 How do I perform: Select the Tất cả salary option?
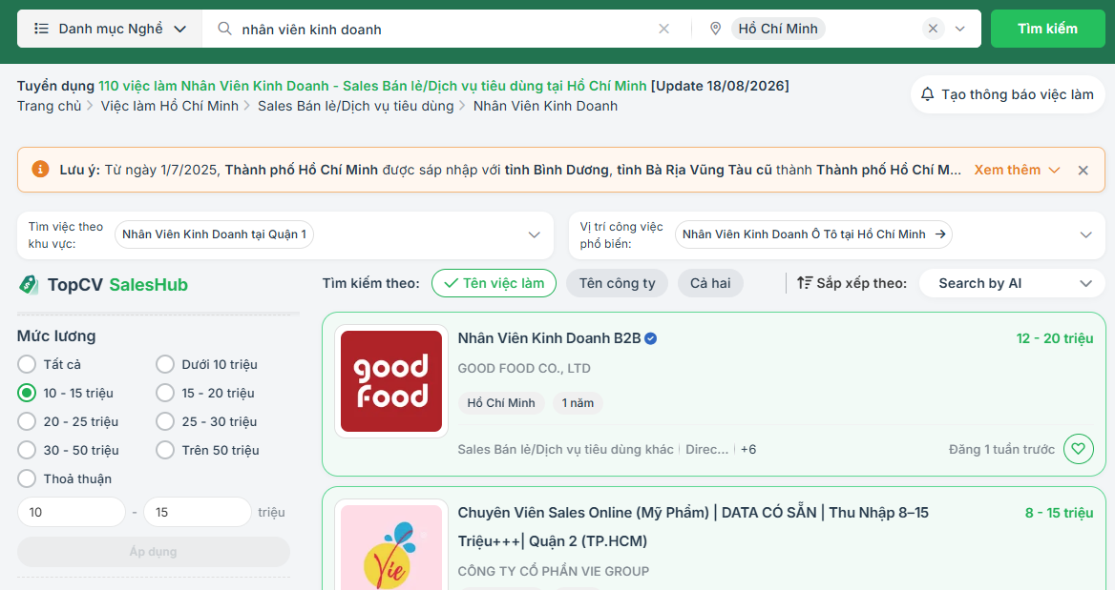(x=27, y=364)
